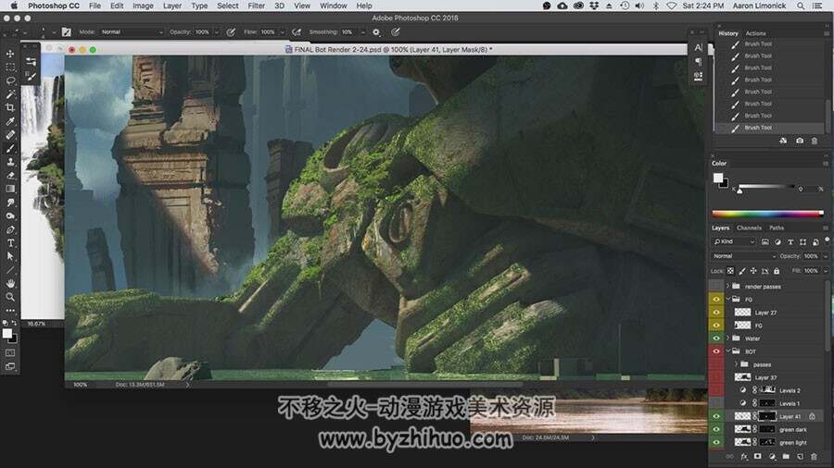Click foreground color swatch in toolbar
834x468 pixels.
coord(6,334)
